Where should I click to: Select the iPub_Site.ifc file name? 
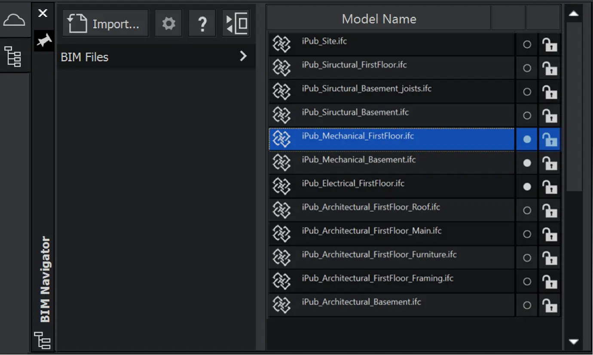coord(324,42)
